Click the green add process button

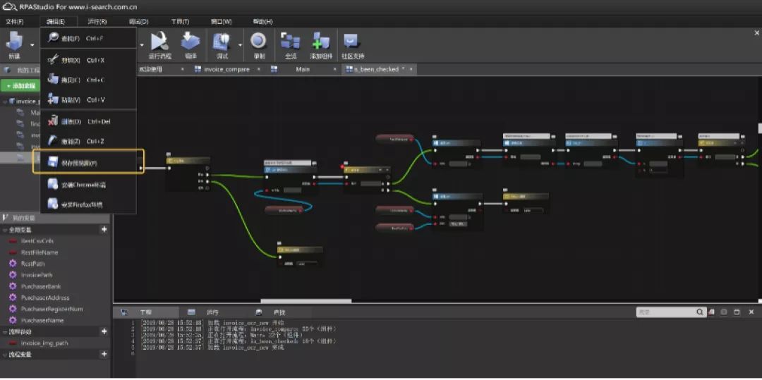[x=20, y=85]
